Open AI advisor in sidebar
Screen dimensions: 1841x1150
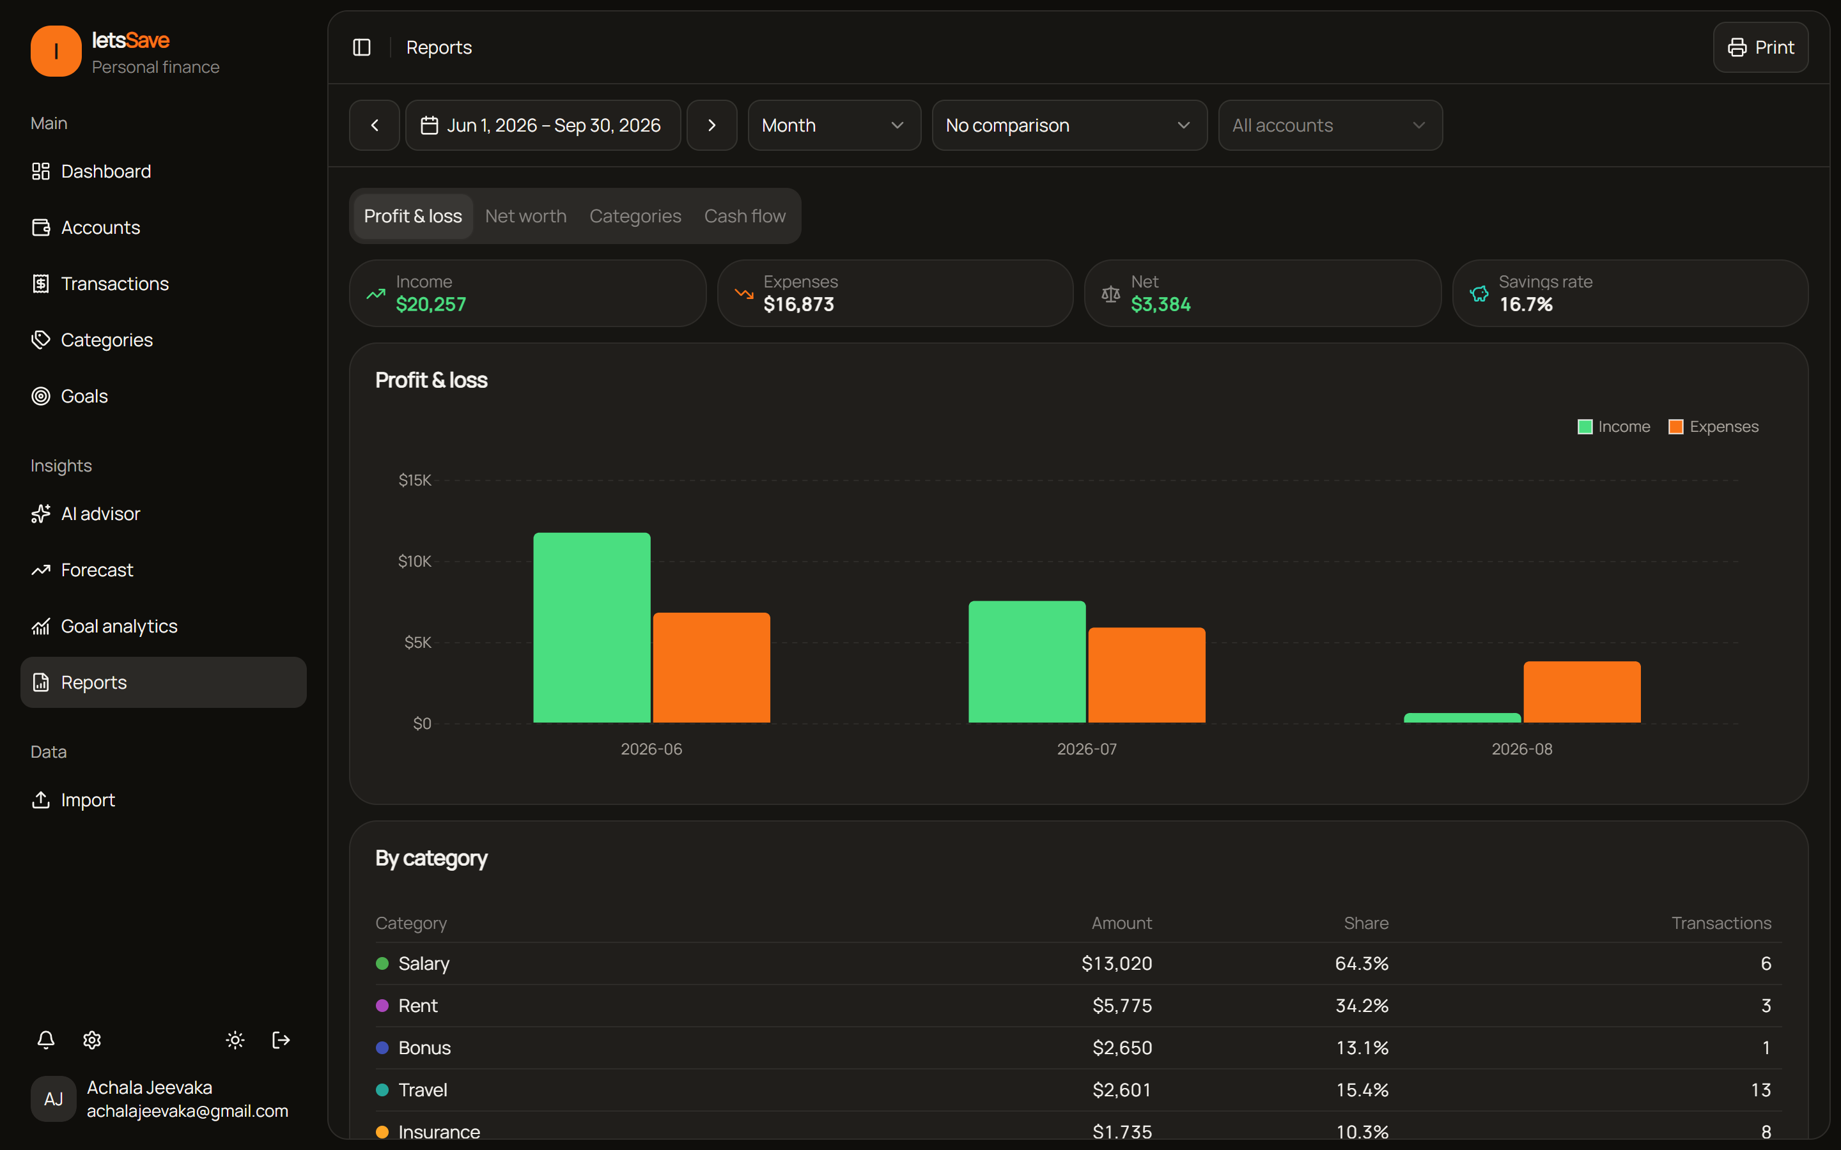(164, 514)
